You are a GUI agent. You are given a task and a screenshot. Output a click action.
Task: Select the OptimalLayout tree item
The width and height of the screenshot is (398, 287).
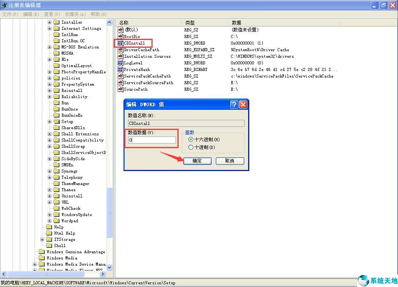tap(76, 66)
